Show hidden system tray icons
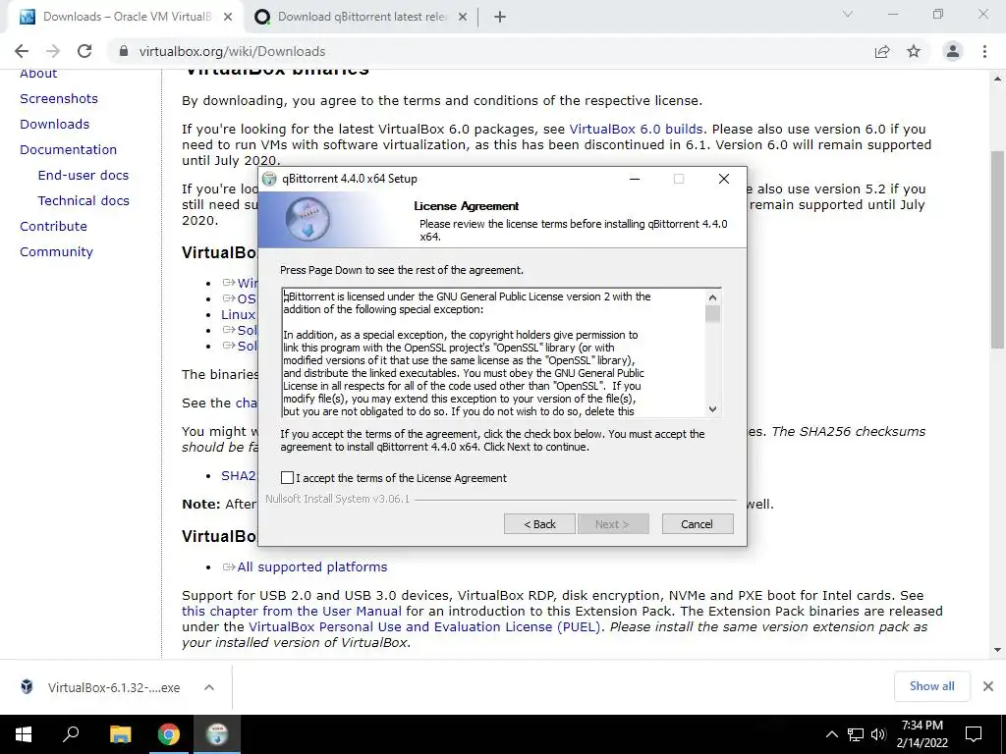Image resolution: width=1006 pixels, height=754 pixels. pyautogui.click(x=831, y=734)
